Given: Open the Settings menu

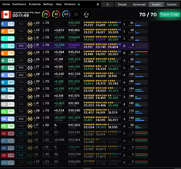Looking at the screenshot, I should click(x=48, y=4).
